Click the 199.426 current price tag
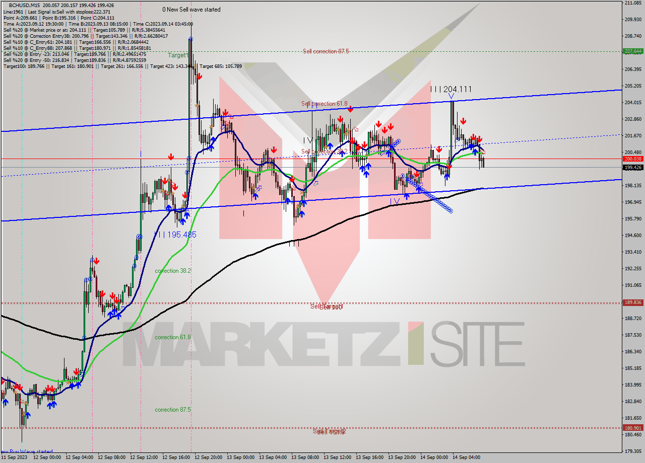The height and width of the screenshot is (463, 645). 633,167
